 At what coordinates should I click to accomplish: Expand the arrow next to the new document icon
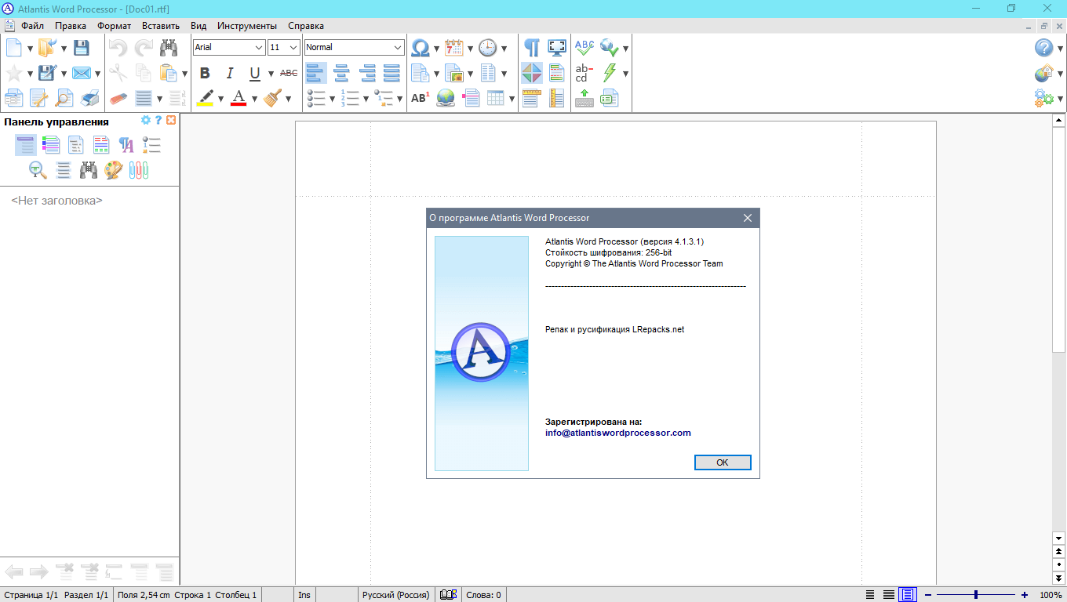pyautogui.click(x=31, y=49)
